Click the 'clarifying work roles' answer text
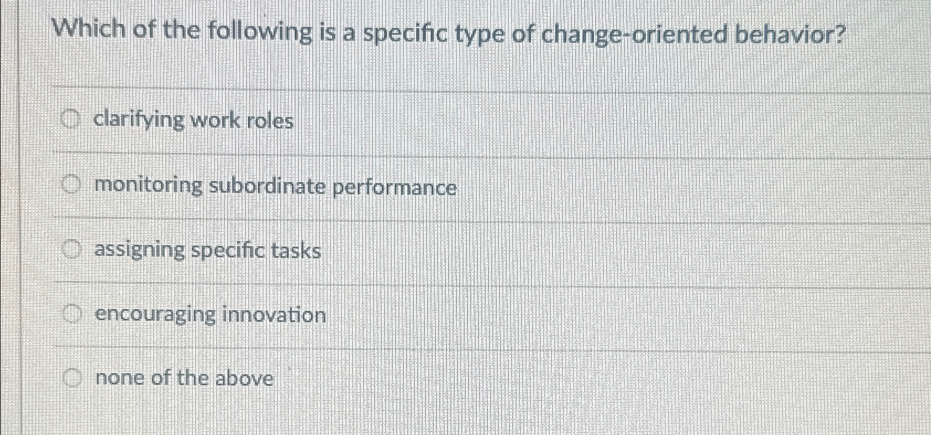This screenshot has width=931, height=435. [x=194, y=120]
